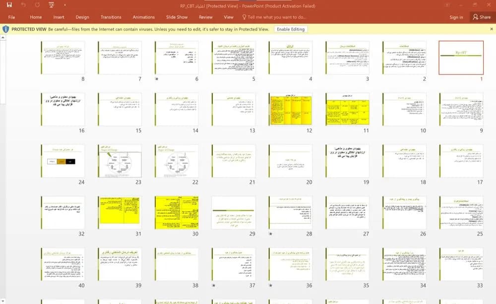The height and width of the screenshot is (304, 496).
Task: Click the Enable Editing button
Action: [291, 29]
